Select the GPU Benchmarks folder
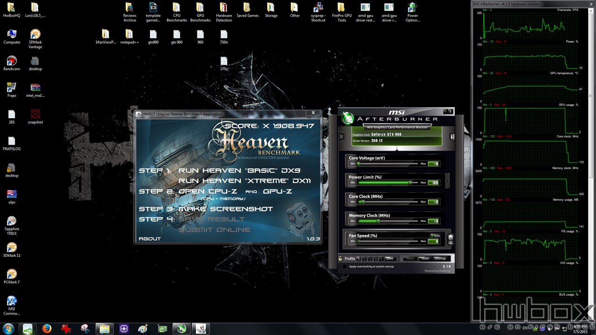The image size is (596, 335). 200,12
